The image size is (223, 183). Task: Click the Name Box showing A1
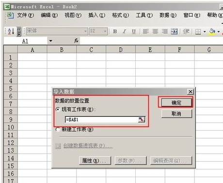(25, 41)
